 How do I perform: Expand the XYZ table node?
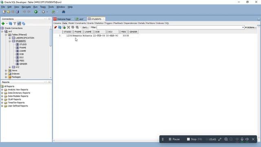coord(10,67)
